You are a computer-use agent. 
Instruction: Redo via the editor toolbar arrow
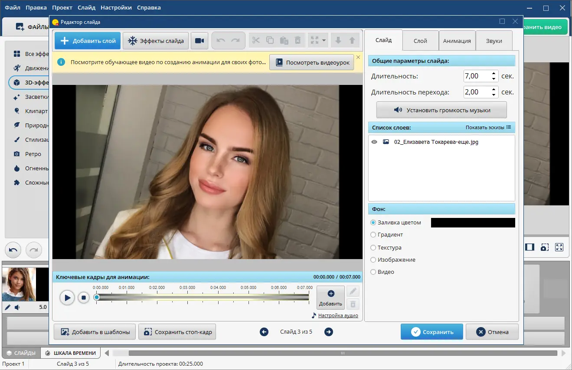235,41
